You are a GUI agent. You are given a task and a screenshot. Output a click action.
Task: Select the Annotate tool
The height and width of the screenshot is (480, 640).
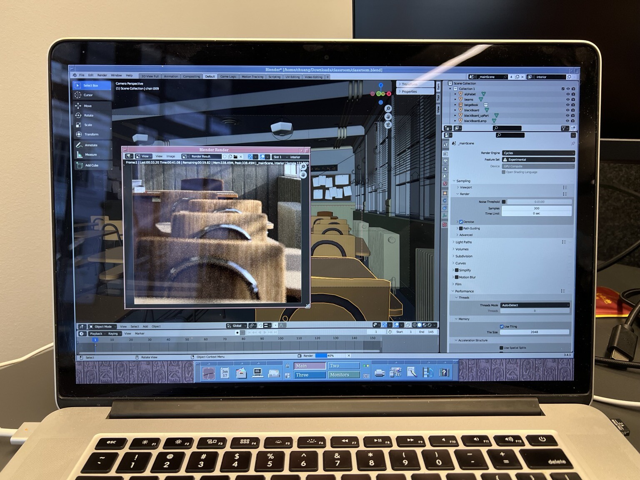click(92, 145)
